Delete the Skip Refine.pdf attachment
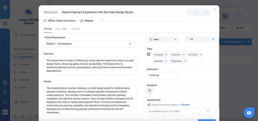Screen dimensions: 258x121 (208, 111)
